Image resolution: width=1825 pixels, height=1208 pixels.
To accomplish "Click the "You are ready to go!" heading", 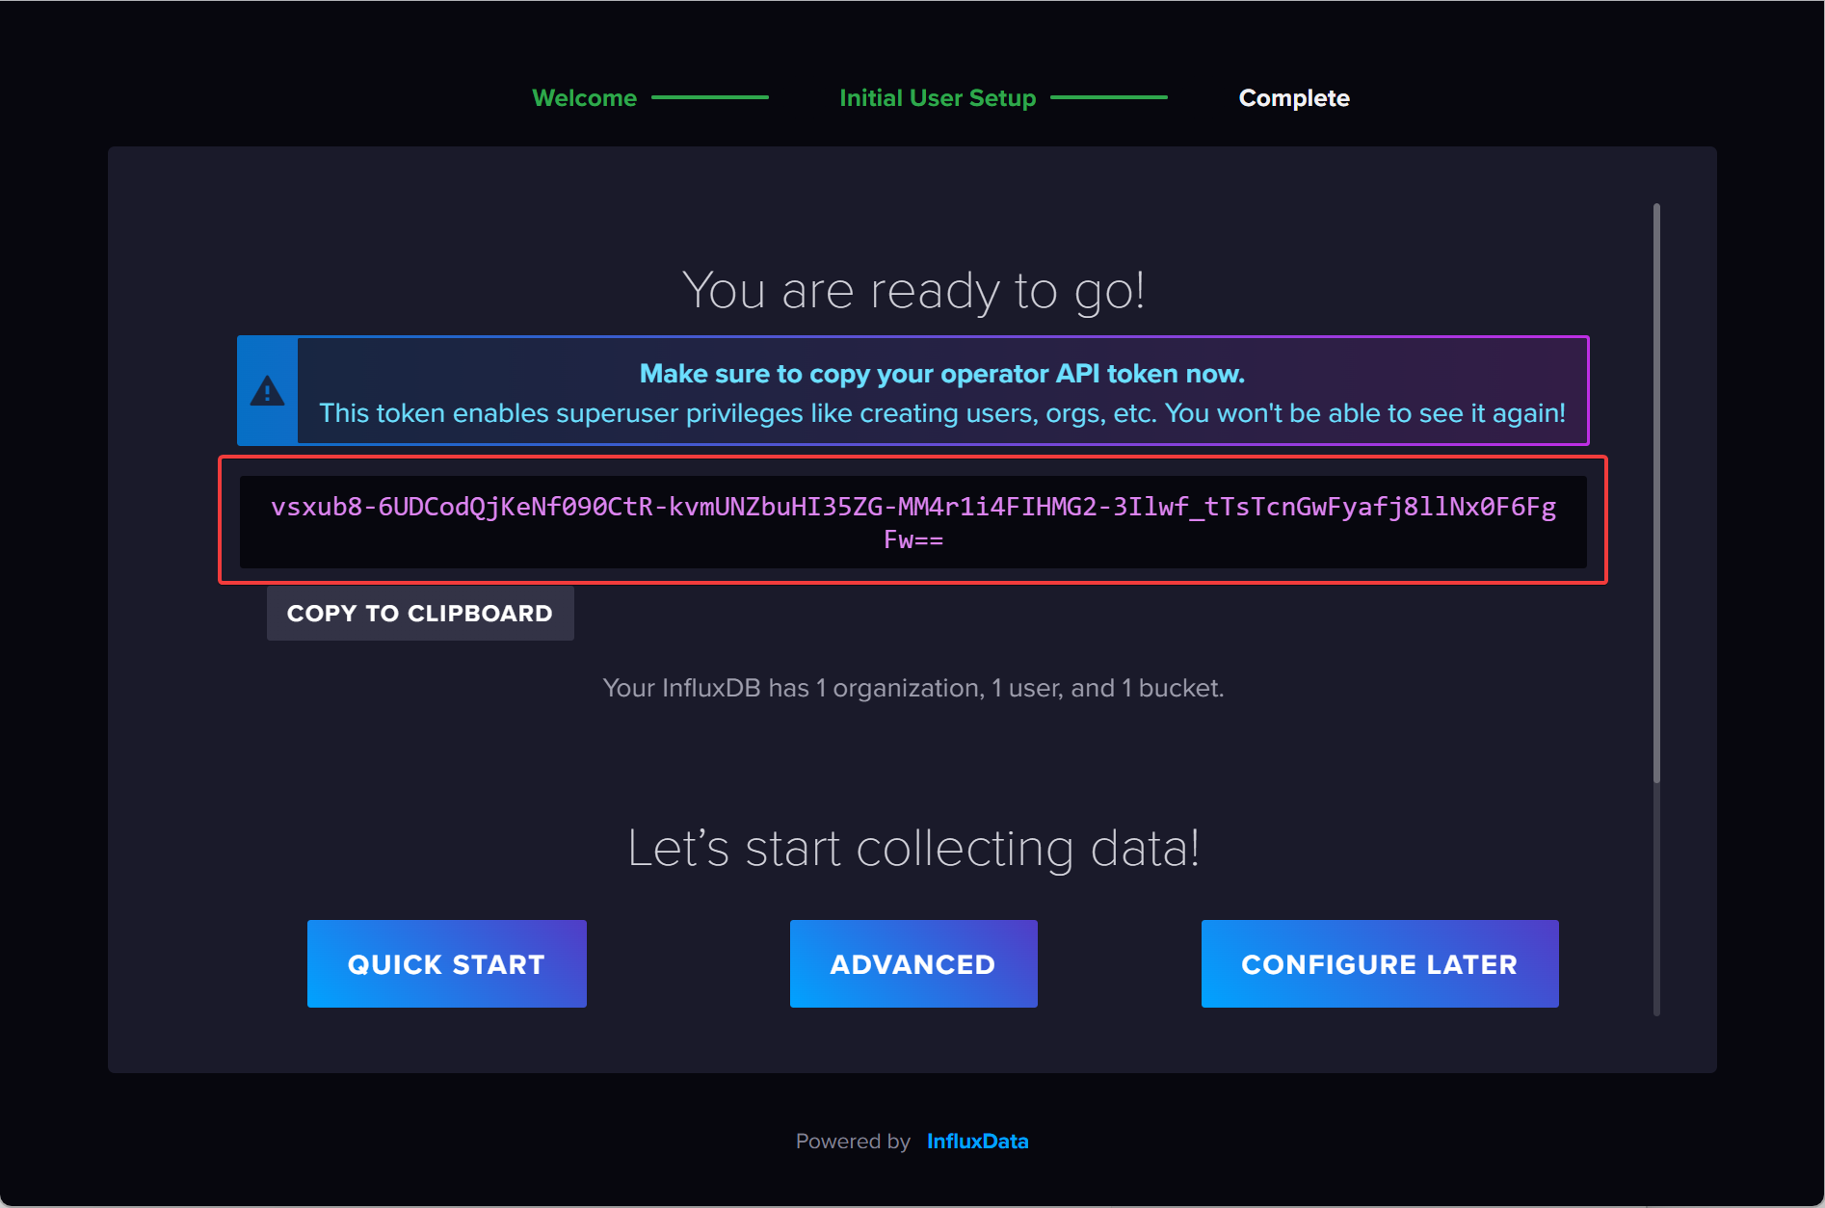I will (x=912, y=290).
